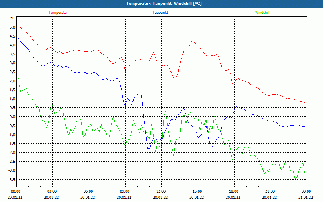
Task: Click the 09:00 time axis label
Action: pyautogui.click(x=124, y=191)
